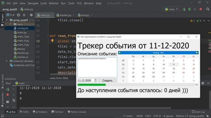Viewport: 211px width, 118px height.
Task: Open Scratches and Consoles node
Action: click(x=22, y=65)
